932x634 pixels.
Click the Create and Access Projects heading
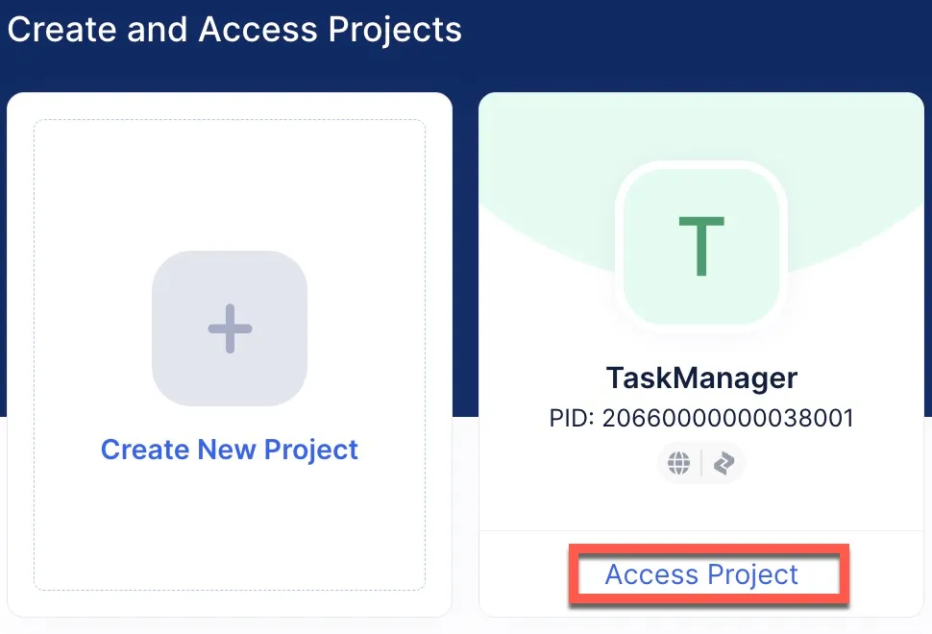234,29
